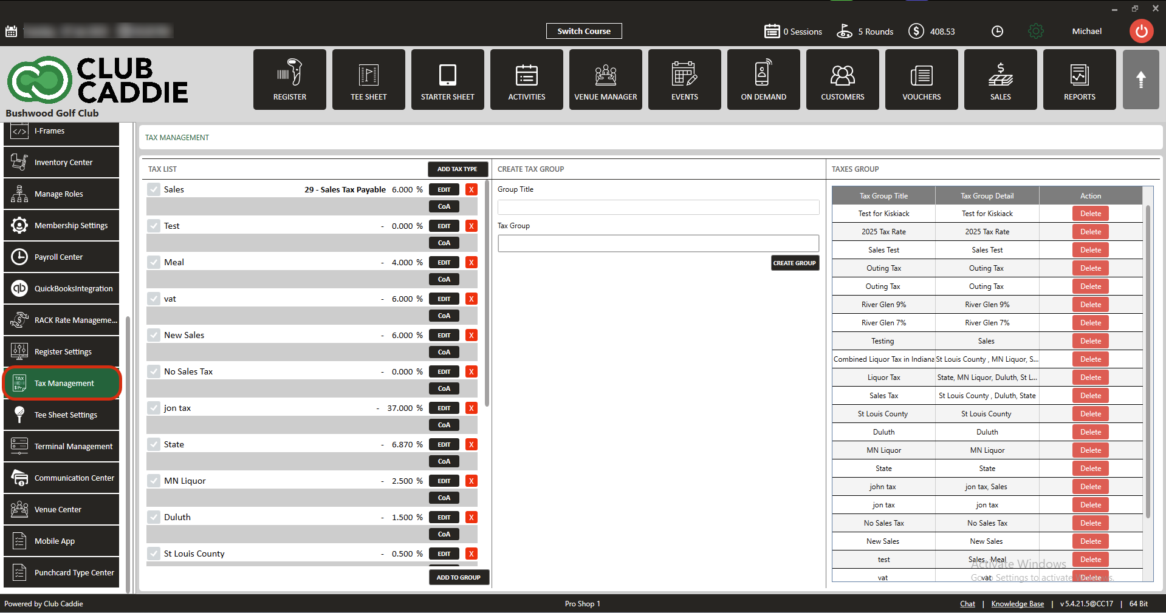Open Membership Settings in the sidebar
The width and height of the screenshot is (1166, 613).
[61, 225]
